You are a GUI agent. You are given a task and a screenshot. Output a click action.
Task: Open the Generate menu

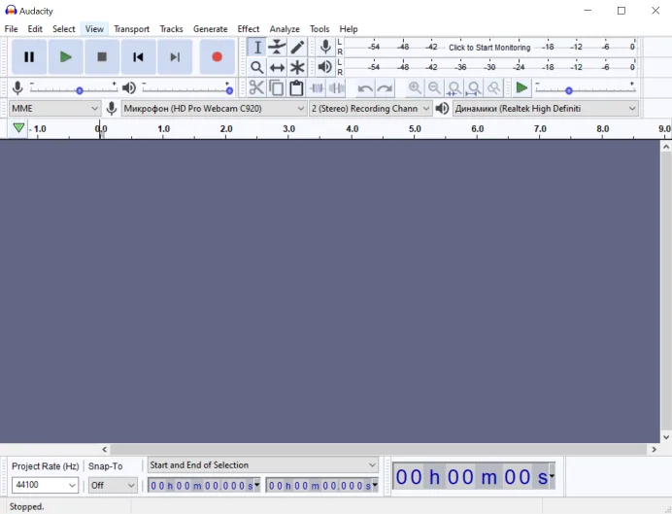tap(211, 29)
